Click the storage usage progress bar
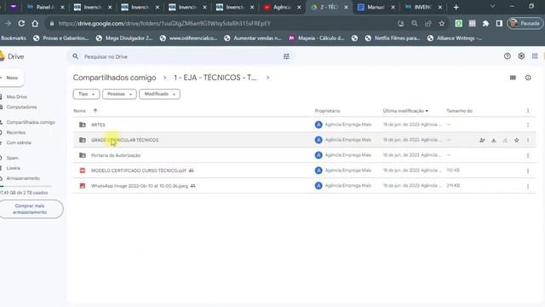This screenshot has height=307, width=545. [26, 187]
